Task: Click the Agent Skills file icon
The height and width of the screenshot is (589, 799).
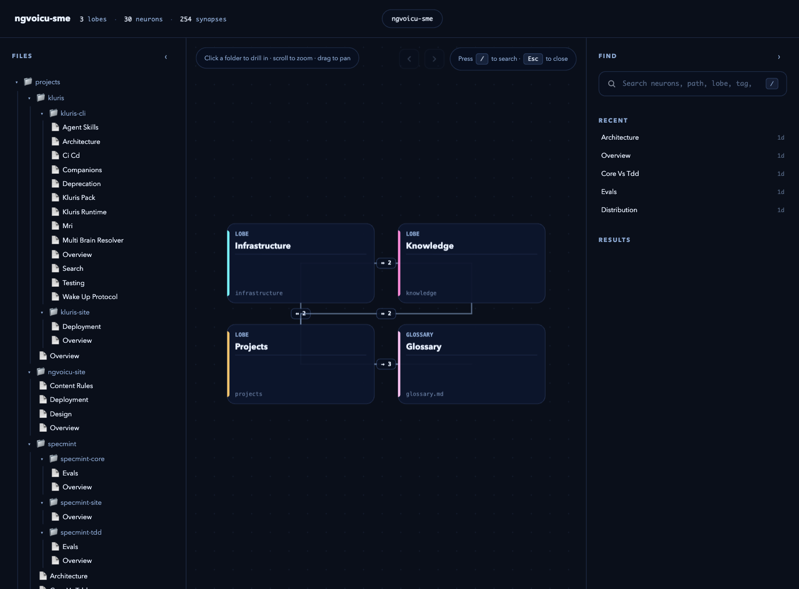Action: (x=55, y=127)
